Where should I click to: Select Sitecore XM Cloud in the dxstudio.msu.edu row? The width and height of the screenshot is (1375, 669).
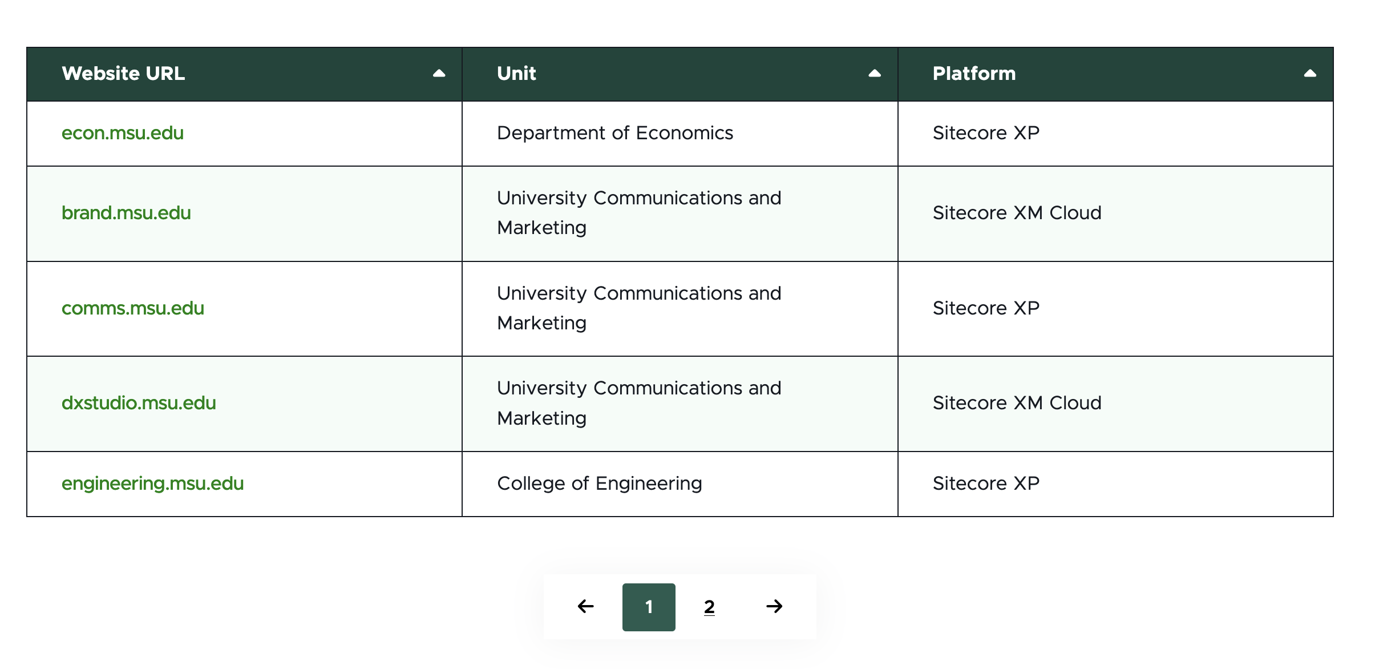click(1115, 404)
